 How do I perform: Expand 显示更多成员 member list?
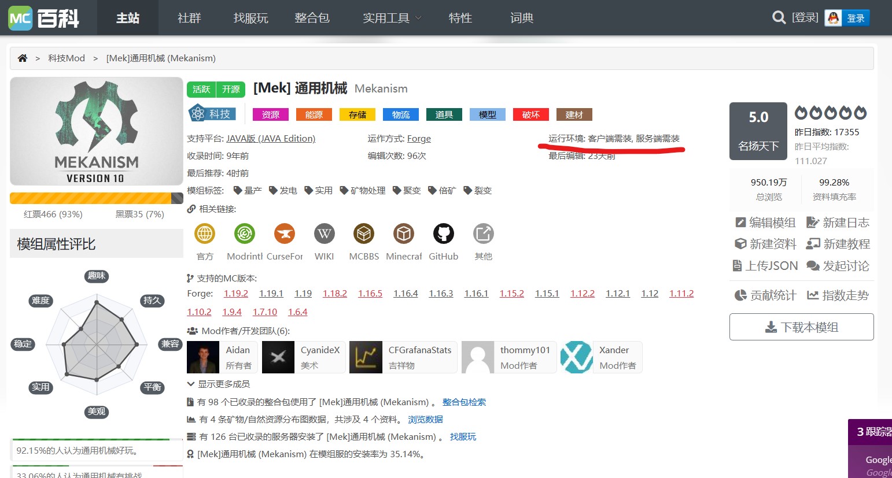[x=219, y=384]
